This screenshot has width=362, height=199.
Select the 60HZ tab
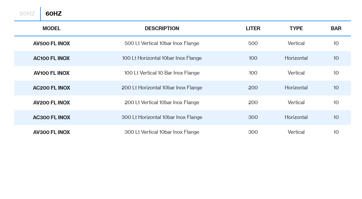tap(54, 14)
